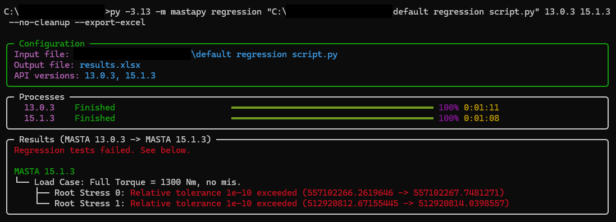Click the progress bar for process 13.0.3

coord(332,107)
